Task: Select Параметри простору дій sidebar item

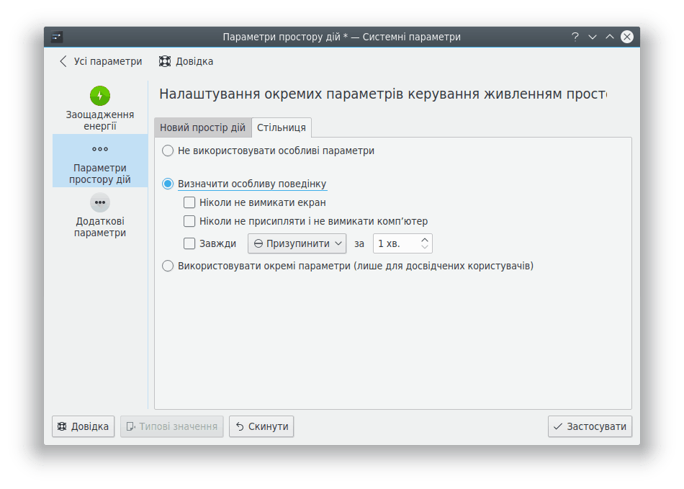Action: 99,161
